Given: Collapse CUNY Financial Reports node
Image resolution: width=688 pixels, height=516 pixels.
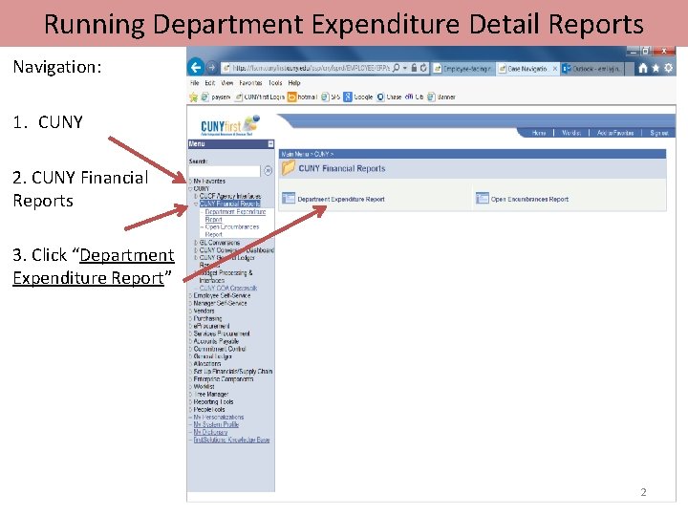Looking at the screenshot, I should coord(196,204).
